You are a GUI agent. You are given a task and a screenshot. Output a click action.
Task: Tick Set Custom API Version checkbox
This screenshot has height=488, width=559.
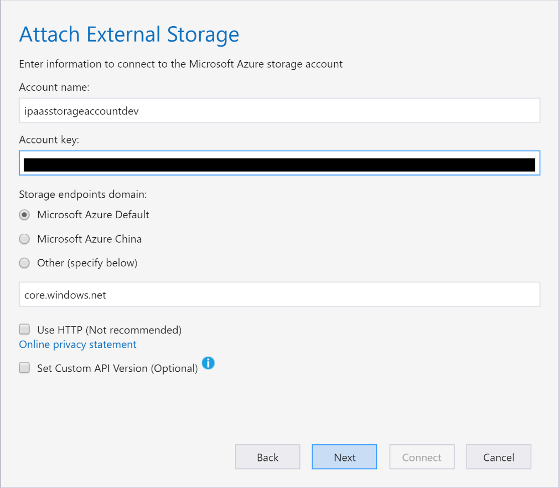coord(24,368)
